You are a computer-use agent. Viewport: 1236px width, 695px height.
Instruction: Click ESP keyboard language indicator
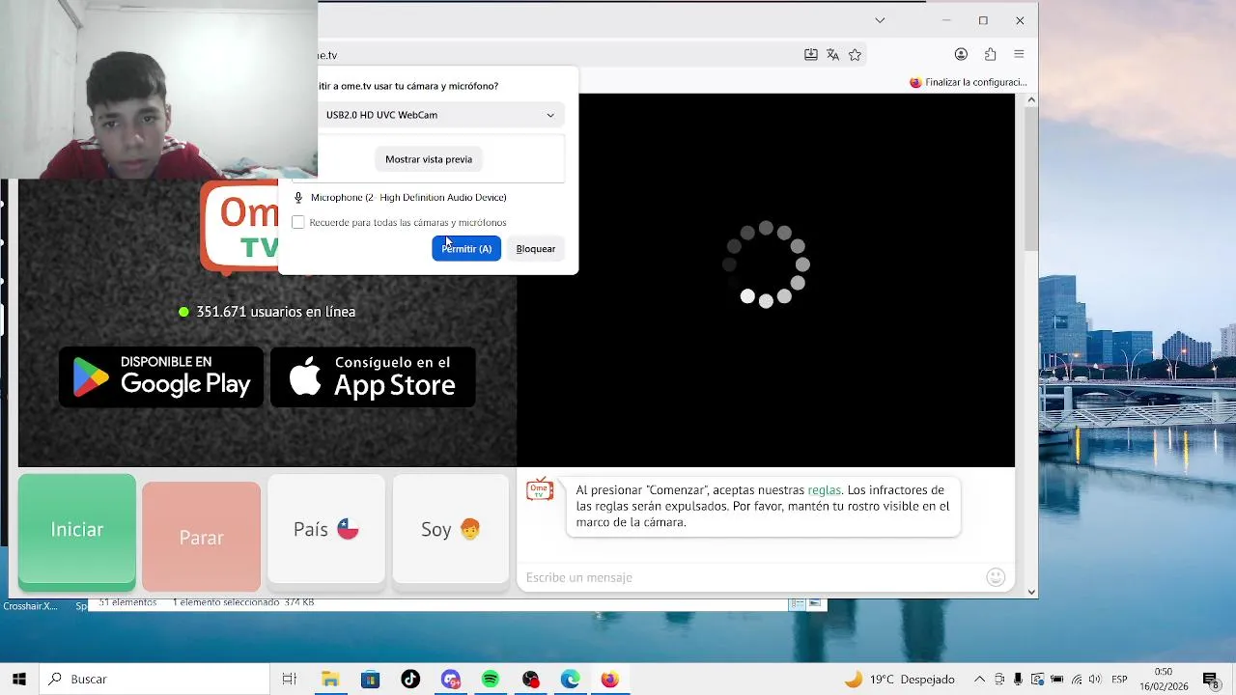pos(1119,680)
